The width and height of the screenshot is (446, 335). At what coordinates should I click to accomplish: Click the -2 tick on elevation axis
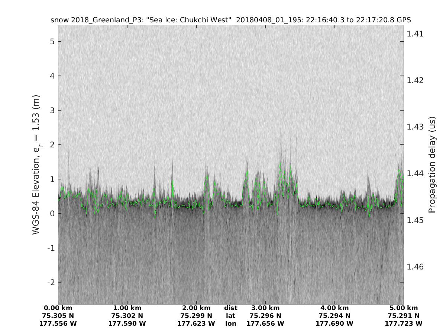[51, 282]
